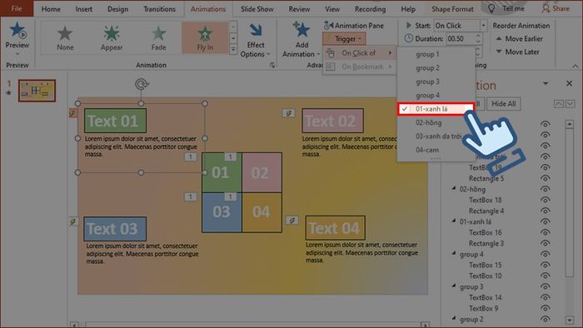Move Earlier in reorder animation

point(519,38)
